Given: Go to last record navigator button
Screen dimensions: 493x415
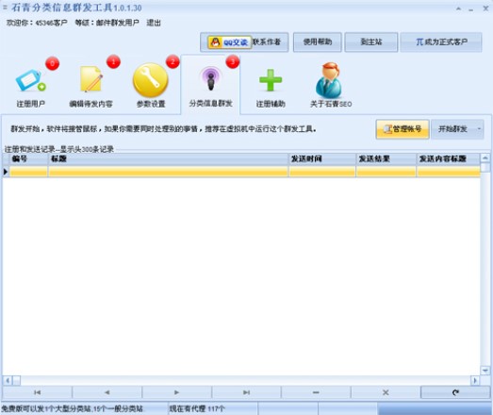Looking at the screenshot, I should [x=246, y=392].
